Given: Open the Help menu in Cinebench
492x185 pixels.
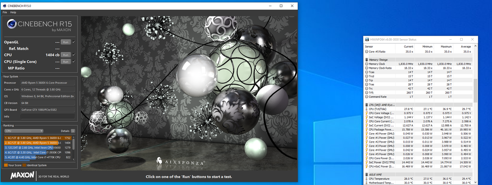Looking at the screenshot, I should tap(13, 12).
